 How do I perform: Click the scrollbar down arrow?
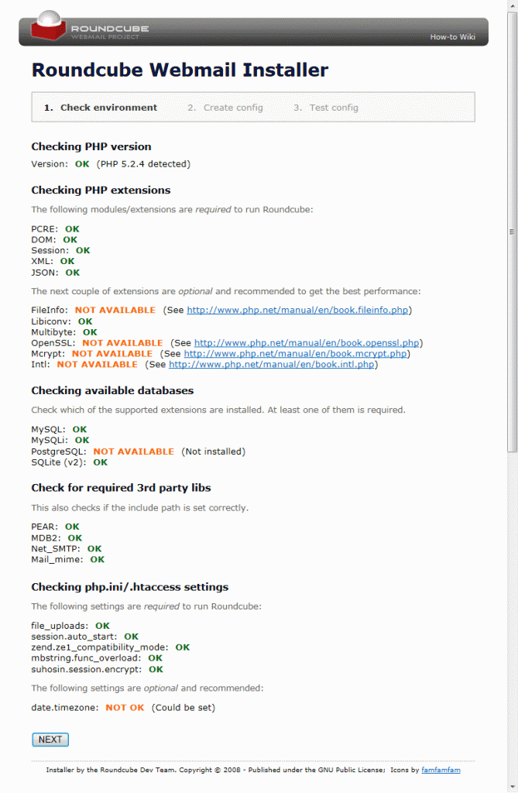click(x=513, y=788)
